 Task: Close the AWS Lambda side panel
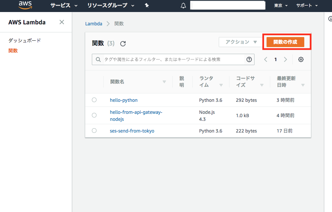61,22
